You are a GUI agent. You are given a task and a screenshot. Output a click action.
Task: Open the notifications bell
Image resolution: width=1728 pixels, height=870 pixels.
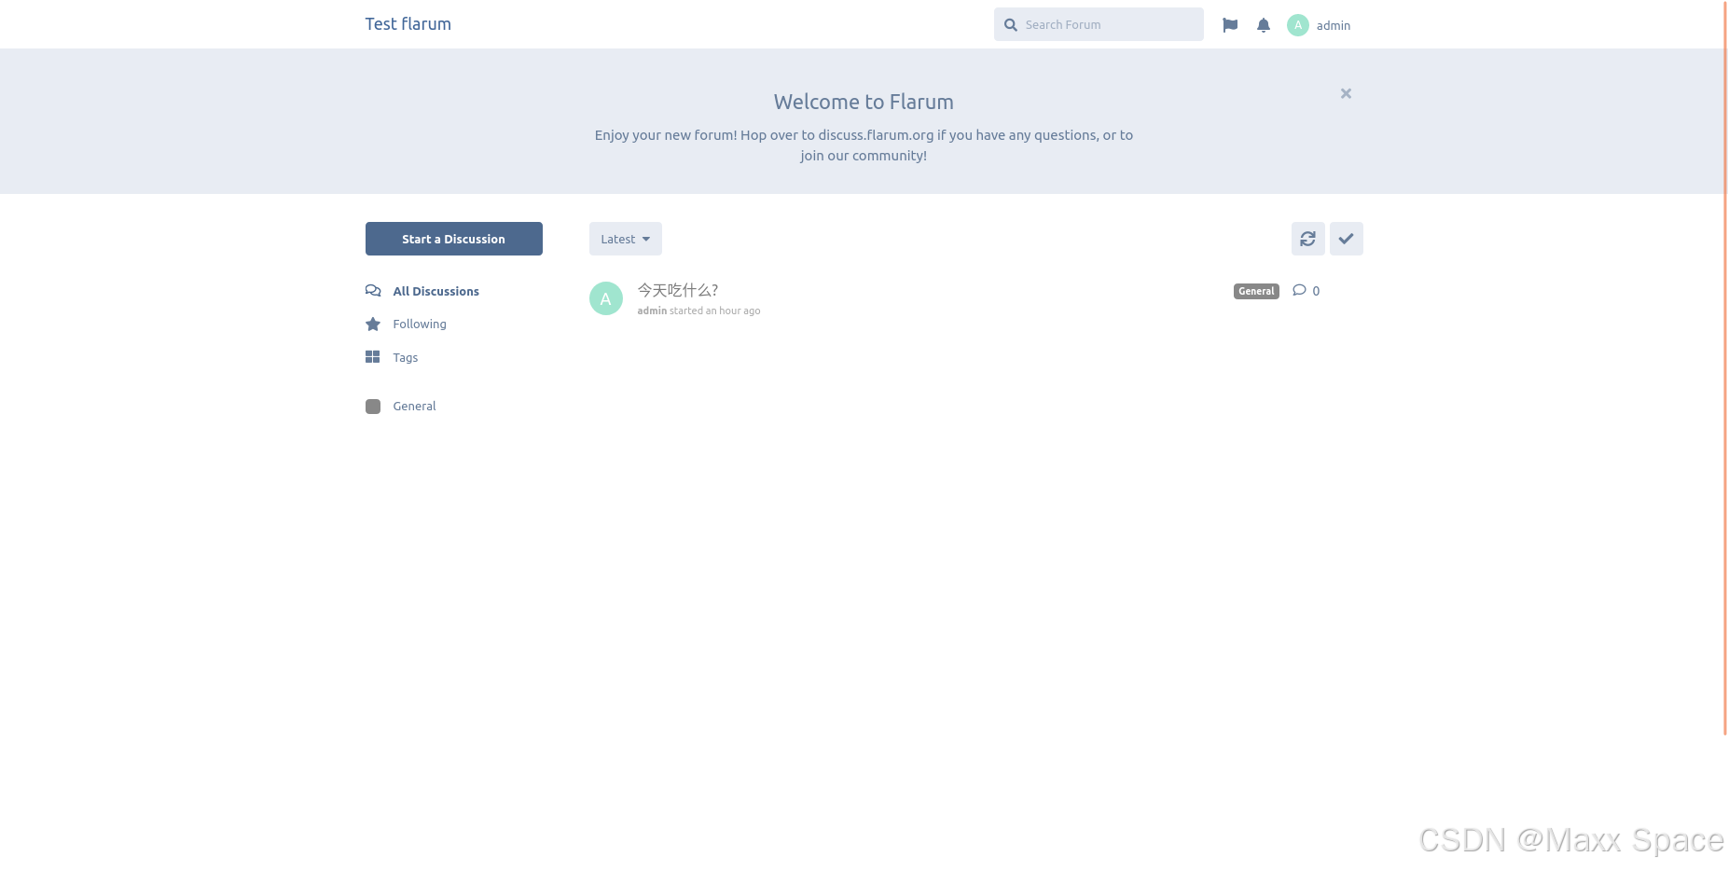[1264, 25]
